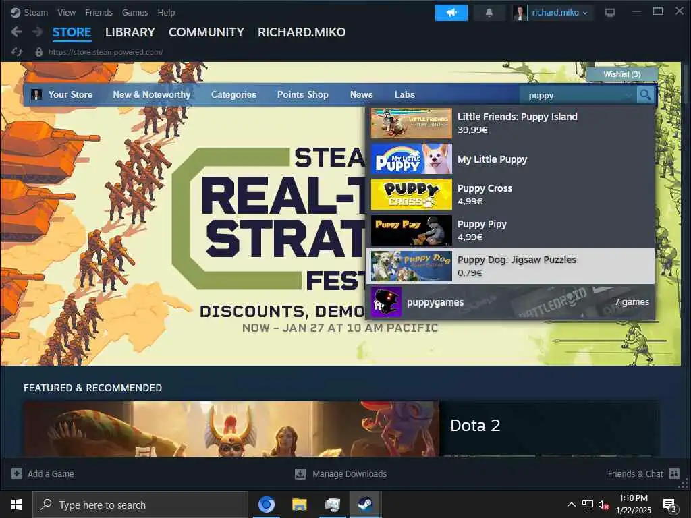Click the store URL address text

click(x=106, y=52)
